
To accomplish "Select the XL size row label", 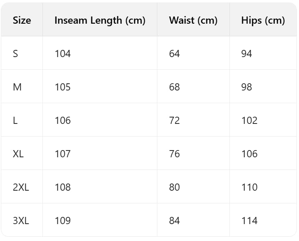I will 18,154.
